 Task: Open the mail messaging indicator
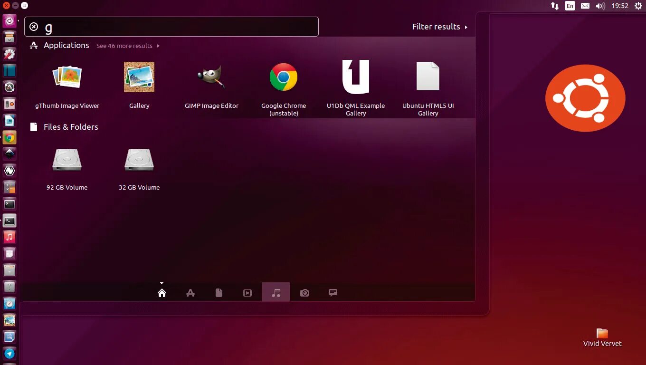[585, 6]
